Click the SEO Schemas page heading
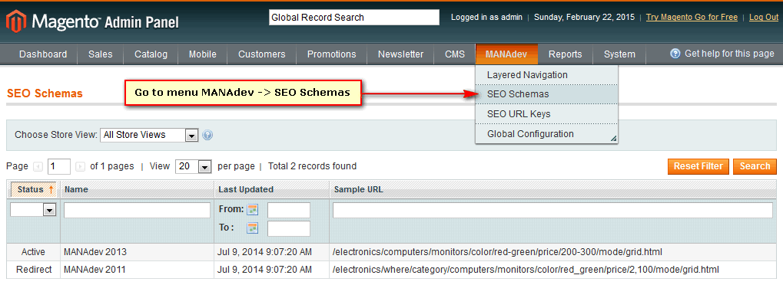Screen dimensions: 783x285 coord(45,93)
